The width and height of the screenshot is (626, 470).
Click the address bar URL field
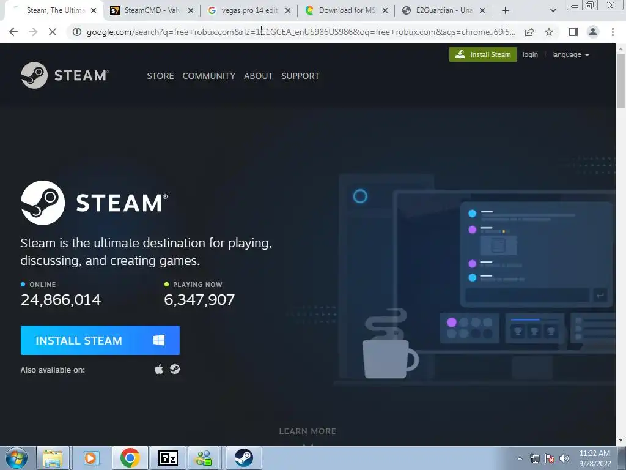[x=301, y=32]
